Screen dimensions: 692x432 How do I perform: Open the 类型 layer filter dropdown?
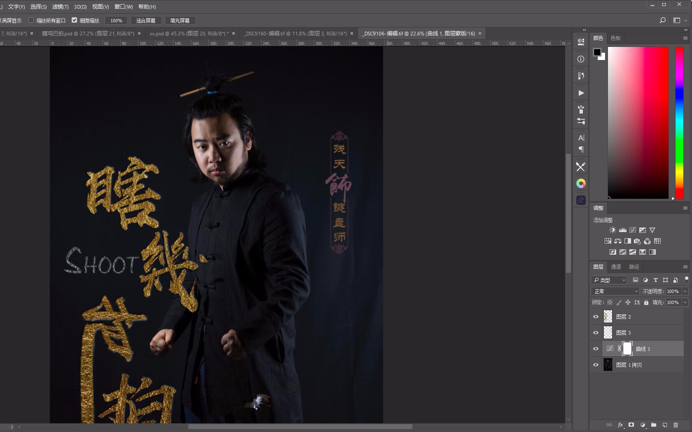[609, 280]
